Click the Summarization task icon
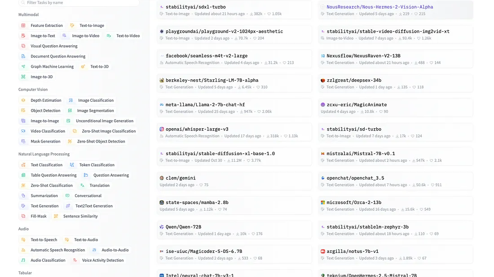 coord(23,195)
